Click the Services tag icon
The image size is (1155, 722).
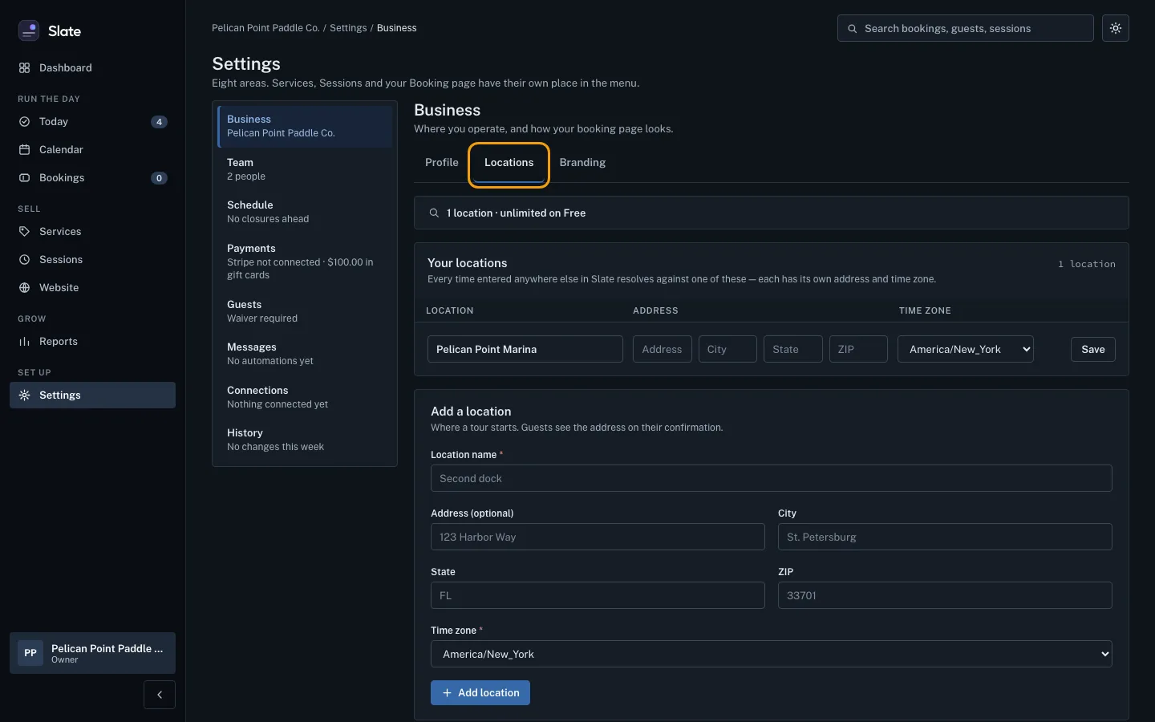point(24,232)
